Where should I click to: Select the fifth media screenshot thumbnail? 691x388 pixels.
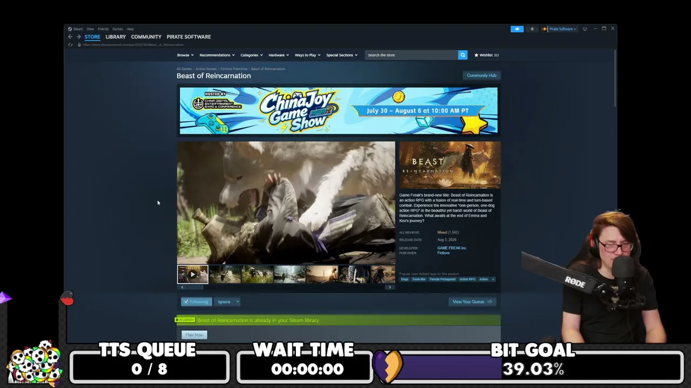pos(322,274)
